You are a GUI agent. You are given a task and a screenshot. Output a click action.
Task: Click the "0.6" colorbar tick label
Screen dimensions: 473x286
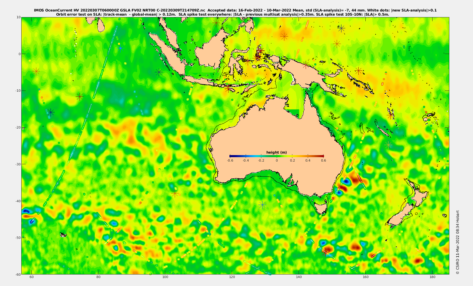[323, 160]
